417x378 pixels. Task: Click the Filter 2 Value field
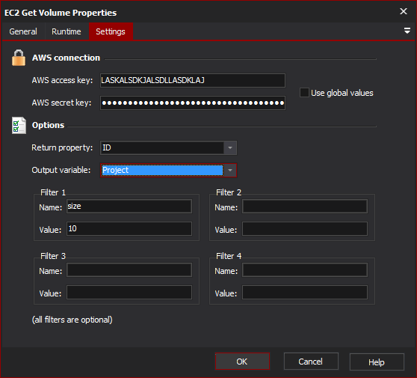click(x=305, y=228)
